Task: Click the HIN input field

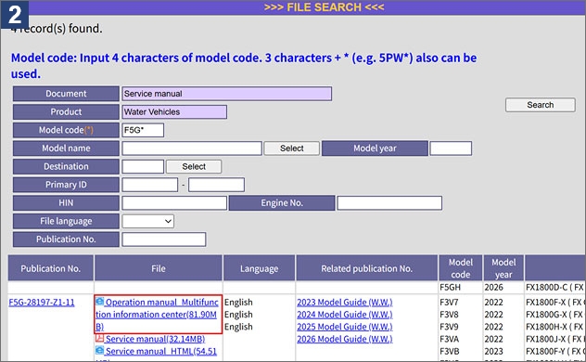Action: [174, 202]
